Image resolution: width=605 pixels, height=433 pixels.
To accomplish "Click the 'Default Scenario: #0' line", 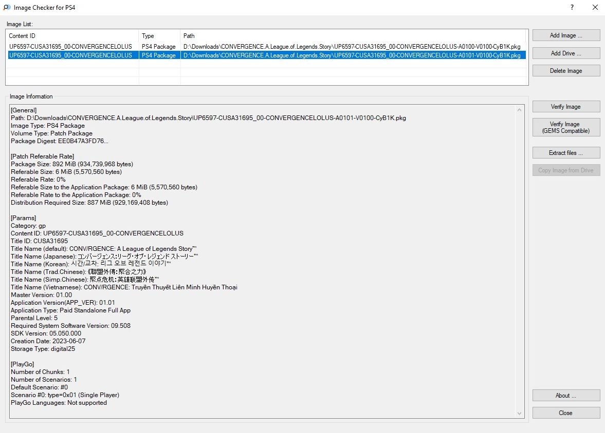I will 40,387.
